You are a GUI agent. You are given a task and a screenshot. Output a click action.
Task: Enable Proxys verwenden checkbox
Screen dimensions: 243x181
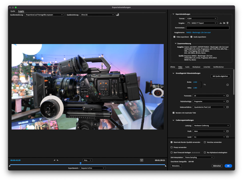point(172,147)
